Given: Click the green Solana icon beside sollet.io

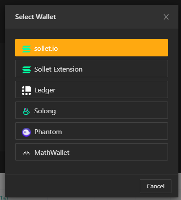Looking at the screenshot, I should tap(26, 49).
